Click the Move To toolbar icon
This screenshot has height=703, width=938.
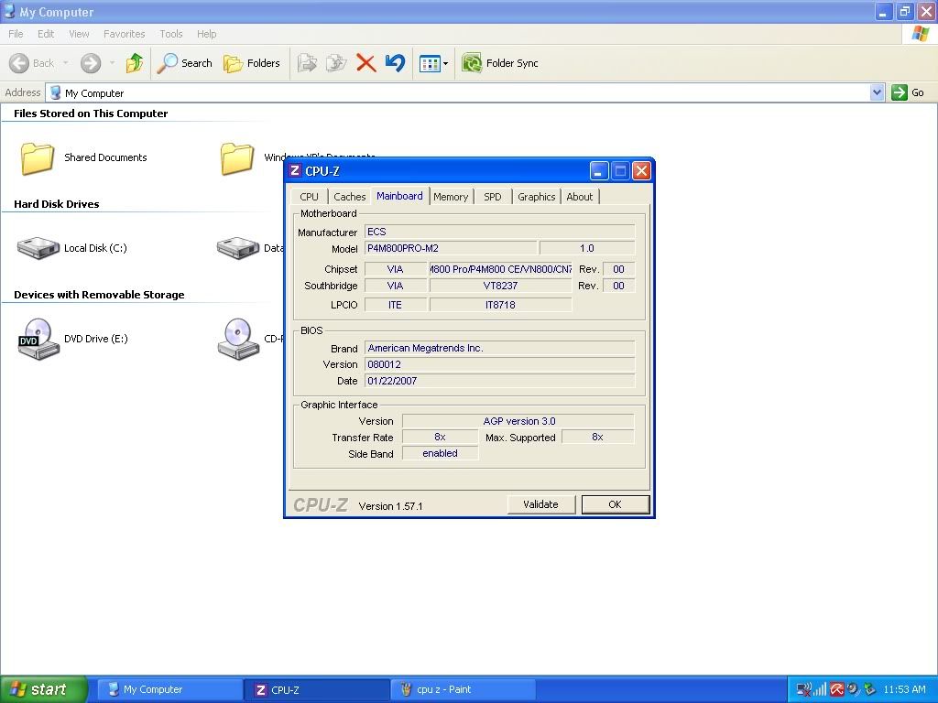click(x=307, y=63)
